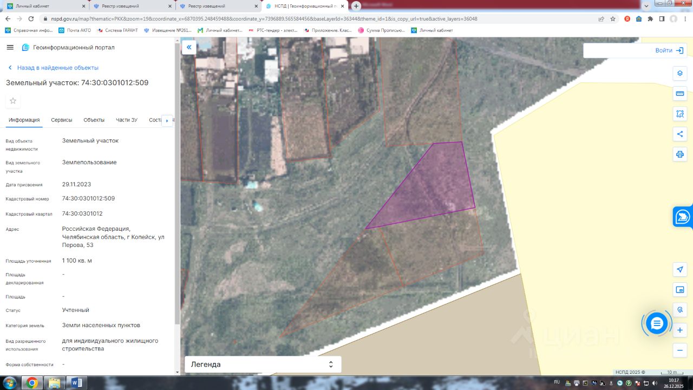This screenshot has height=390, width=693.
Task: Open the chat support bubble
Action: tap(657, 323)
